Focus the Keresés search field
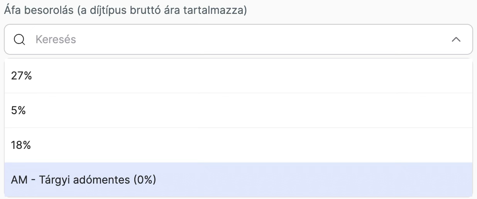Image resolution: width=477 pixels, height=199 pixels. coord(238,39)
